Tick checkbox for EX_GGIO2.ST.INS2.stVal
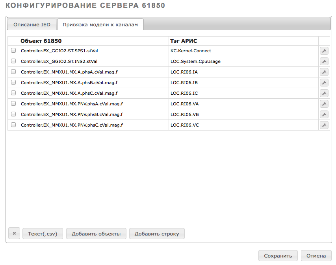This screenshot has height=265, width=336. [13, 61]
